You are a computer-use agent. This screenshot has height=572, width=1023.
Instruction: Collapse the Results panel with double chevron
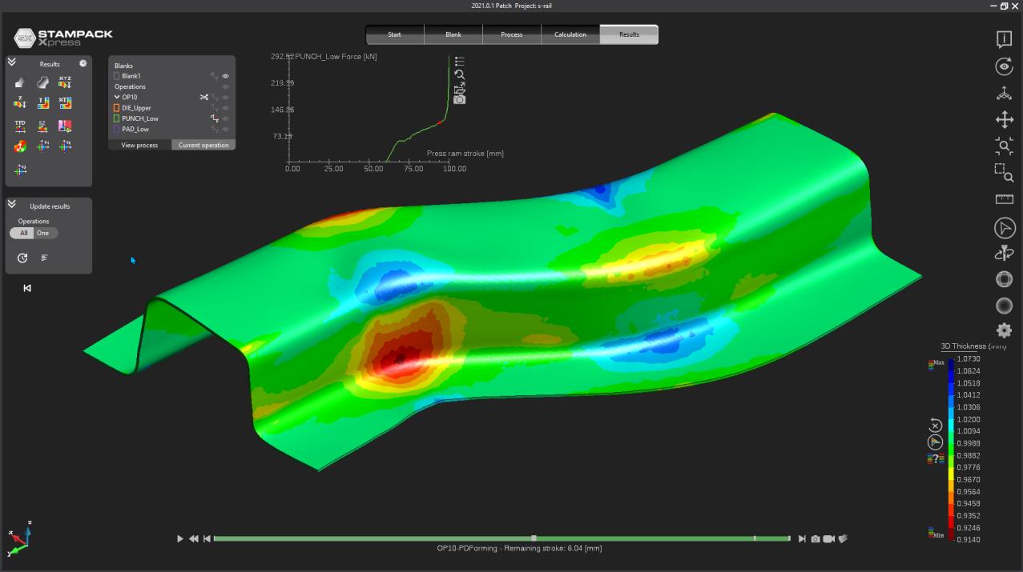(x=12, y=62)
